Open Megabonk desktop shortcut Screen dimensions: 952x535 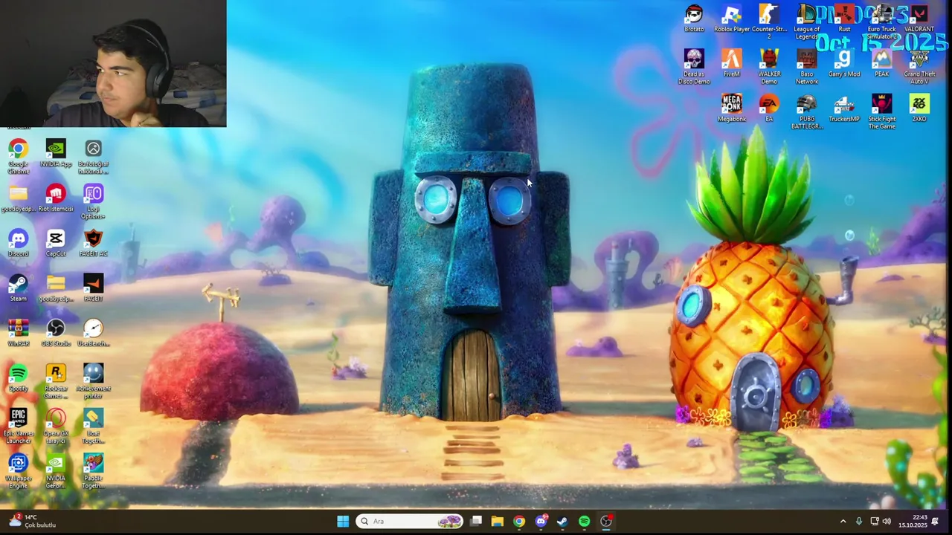pyautogui.click(x=732, y=108)
